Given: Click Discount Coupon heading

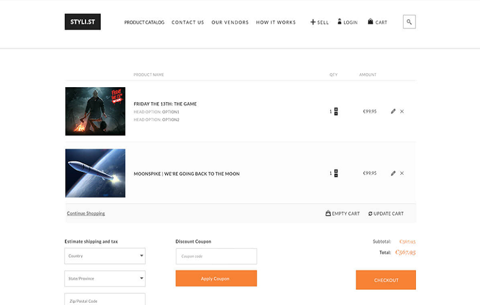Looking at the screenshot, I should 194,242.
